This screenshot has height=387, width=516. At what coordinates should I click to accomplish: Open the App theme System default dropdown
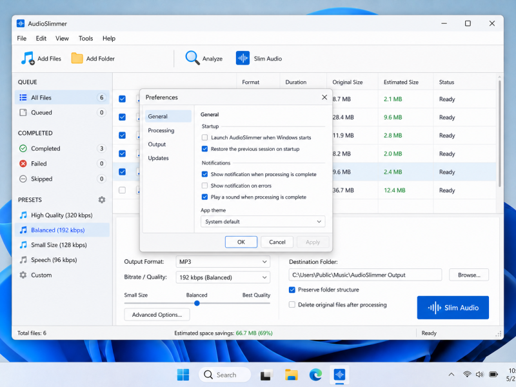click(263, 221)
